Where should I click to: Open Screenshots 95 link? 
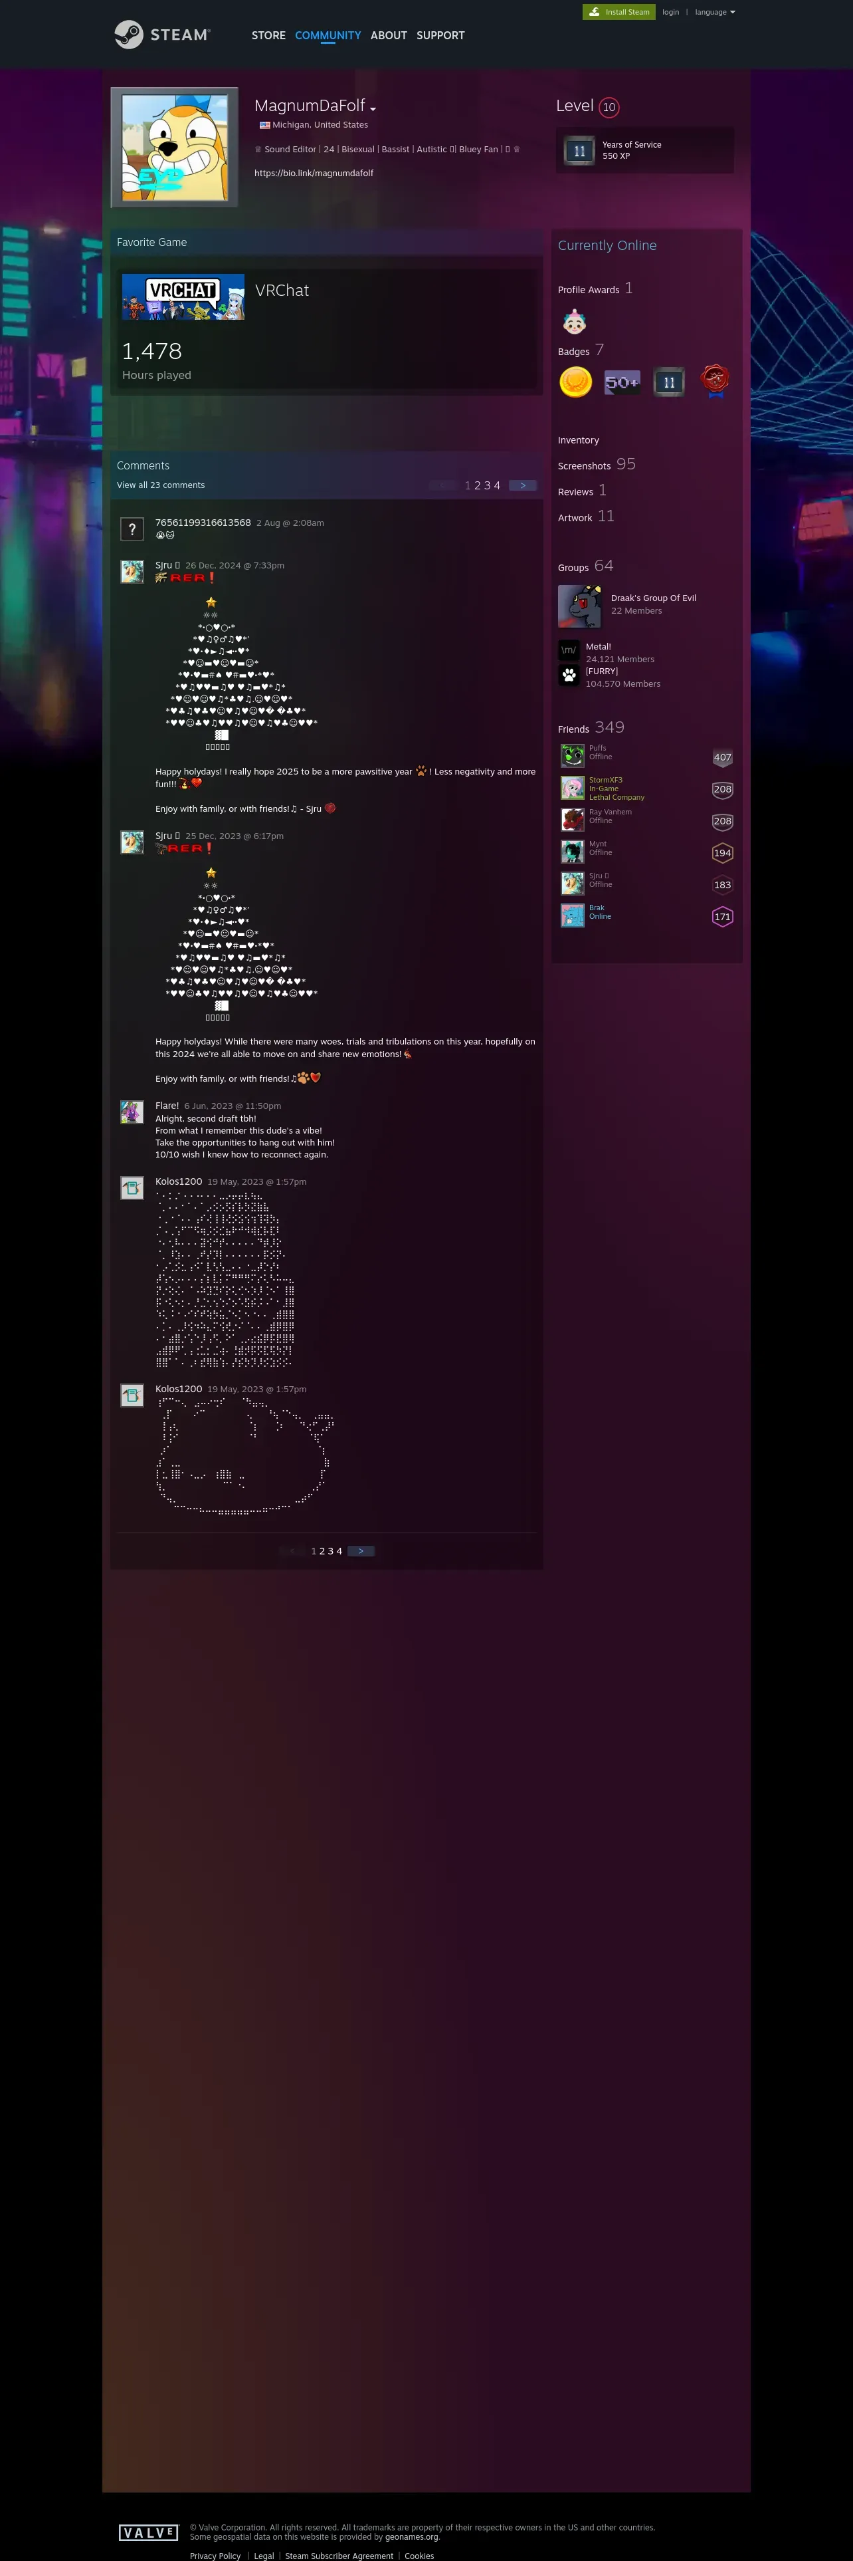pos(597,464)
